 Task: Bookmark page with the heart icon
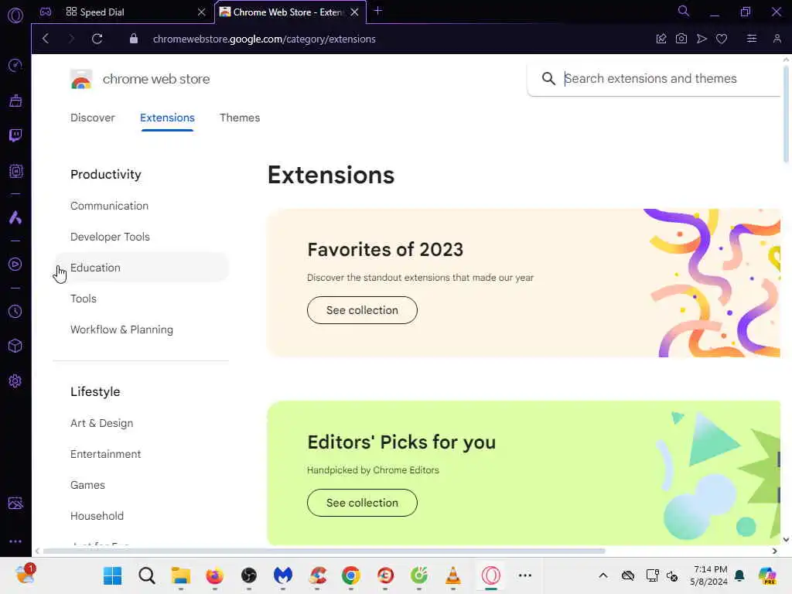tap(722, 39)
